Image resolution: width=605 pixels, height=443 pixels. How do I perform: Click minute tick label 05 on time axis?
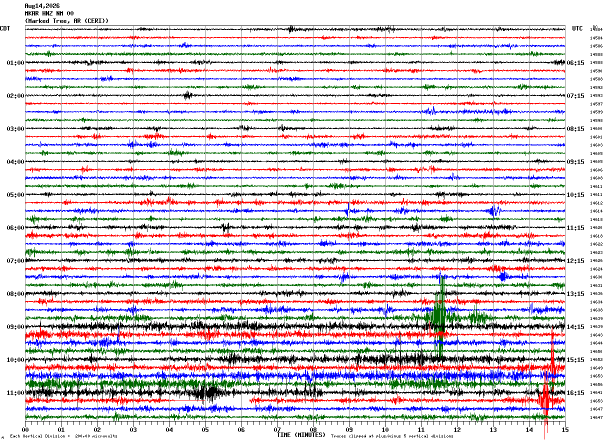(x=205, y=430)
